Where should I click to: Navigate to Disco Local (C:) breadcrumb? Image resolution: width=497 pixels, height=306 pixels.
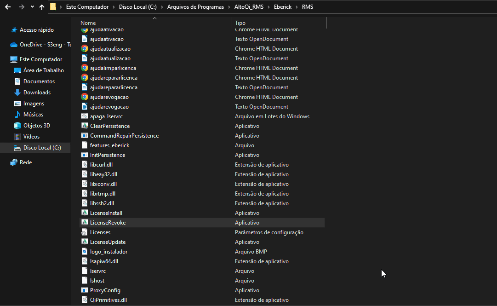[x=137, y=6]
